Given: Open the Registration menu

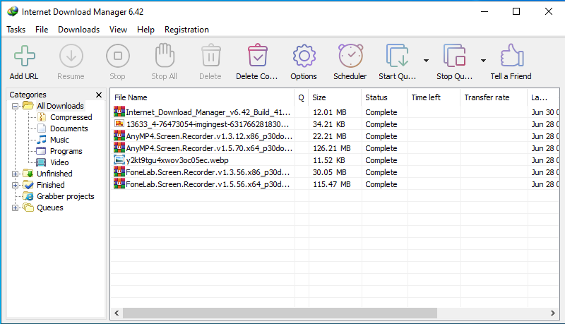Looking at the screenshot, I should tap(186, 30).
